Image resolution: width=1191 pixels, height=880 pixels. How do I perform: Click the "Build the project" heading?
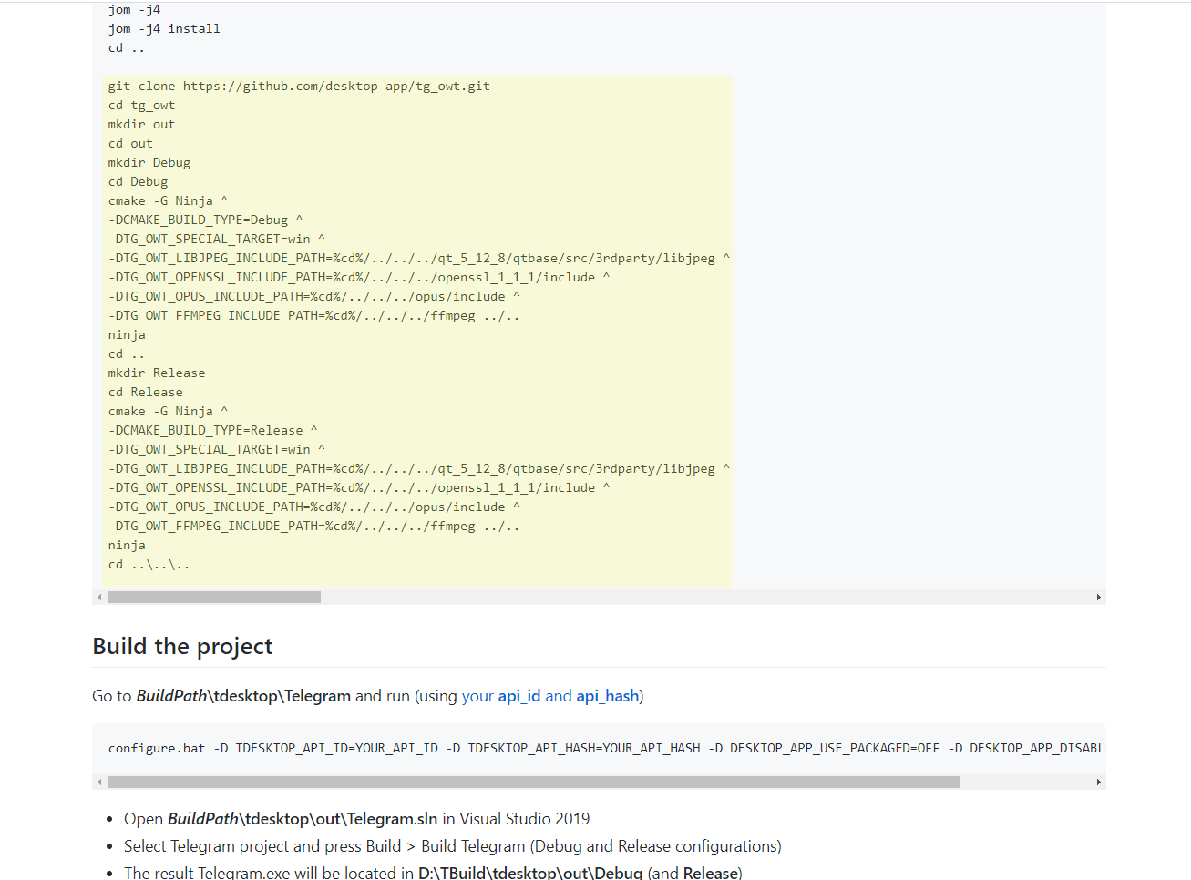tap(181, 646)
